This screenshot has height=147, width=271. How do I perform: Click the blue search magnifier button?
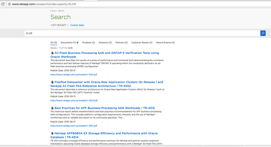coord(263,33)
